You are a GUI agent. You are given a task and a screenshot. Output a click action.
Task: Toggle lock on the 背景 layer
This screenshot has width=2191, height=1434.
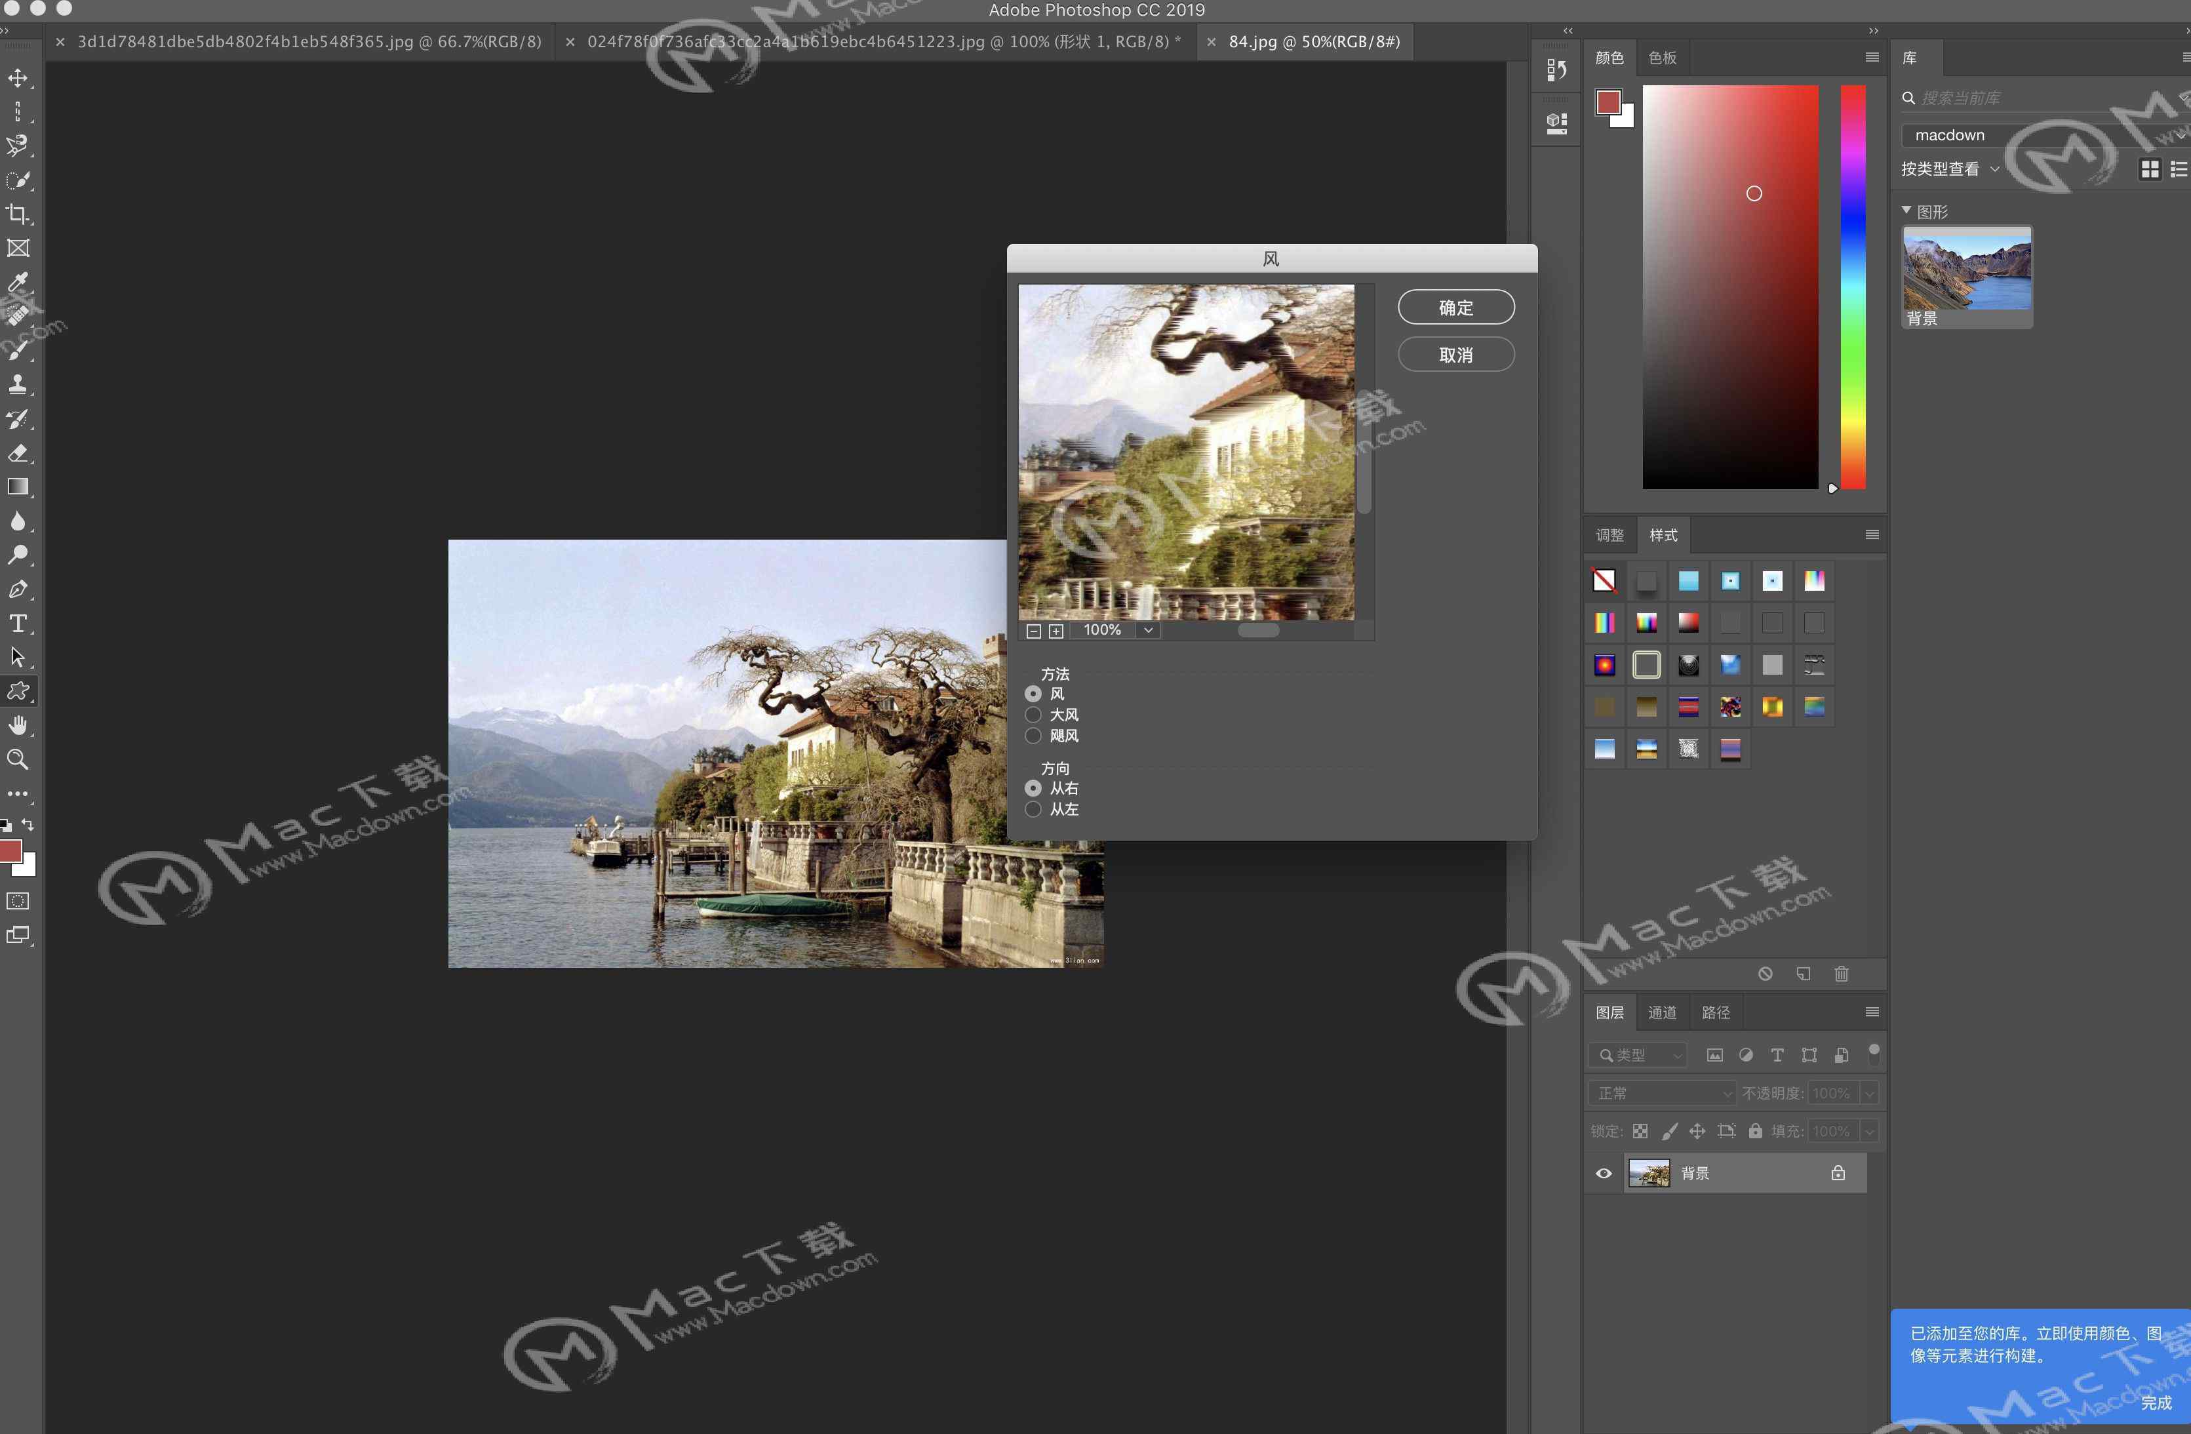click(1838, 1173)
